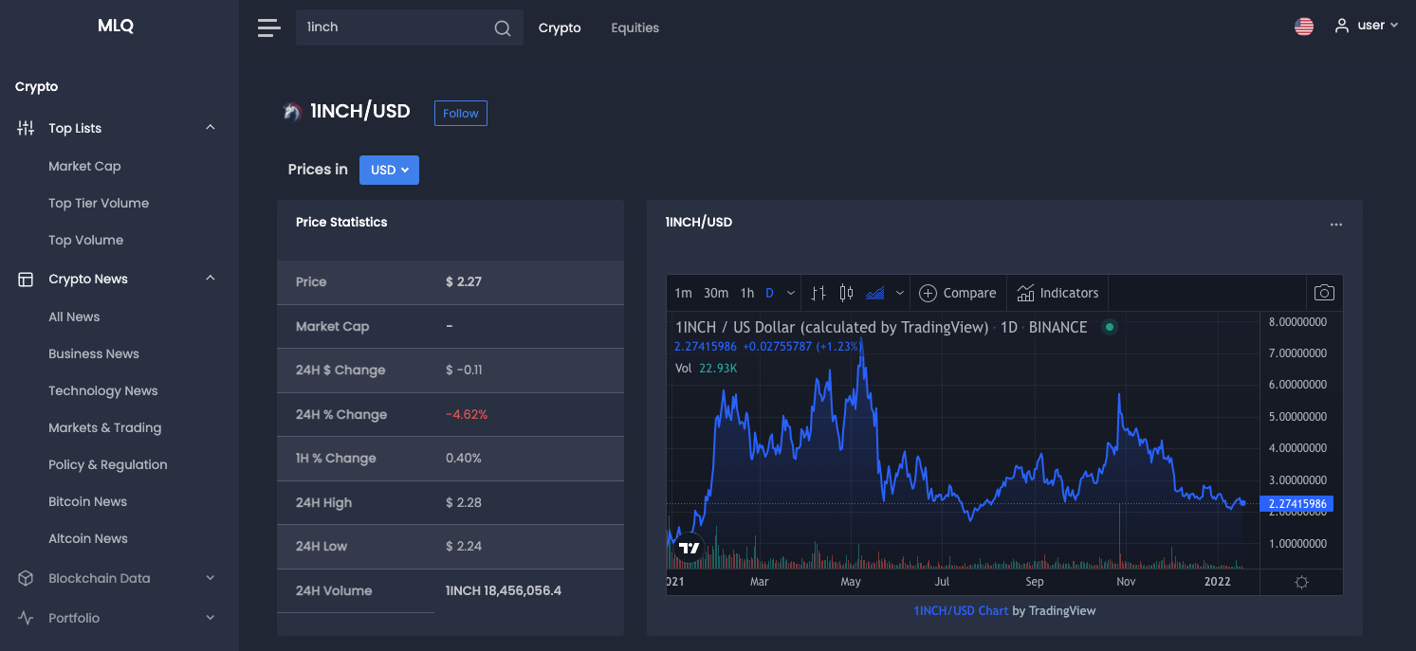Open All News
Screen dimensions: 1416x651
(x=74, y=316)
